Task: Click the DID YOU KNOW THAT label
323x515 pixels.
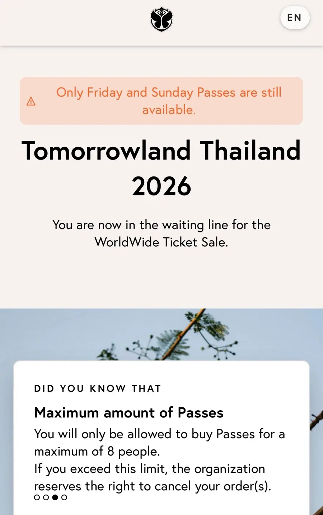Action: point(98,388)
